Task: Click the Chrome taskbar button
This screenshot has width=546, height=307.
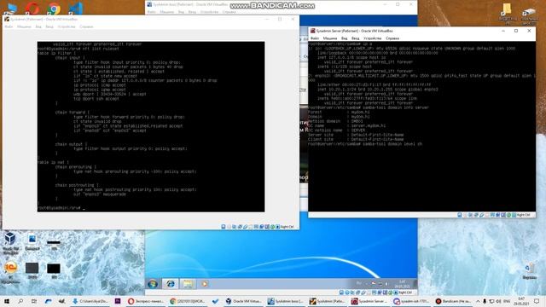Action: click(188, 301)
